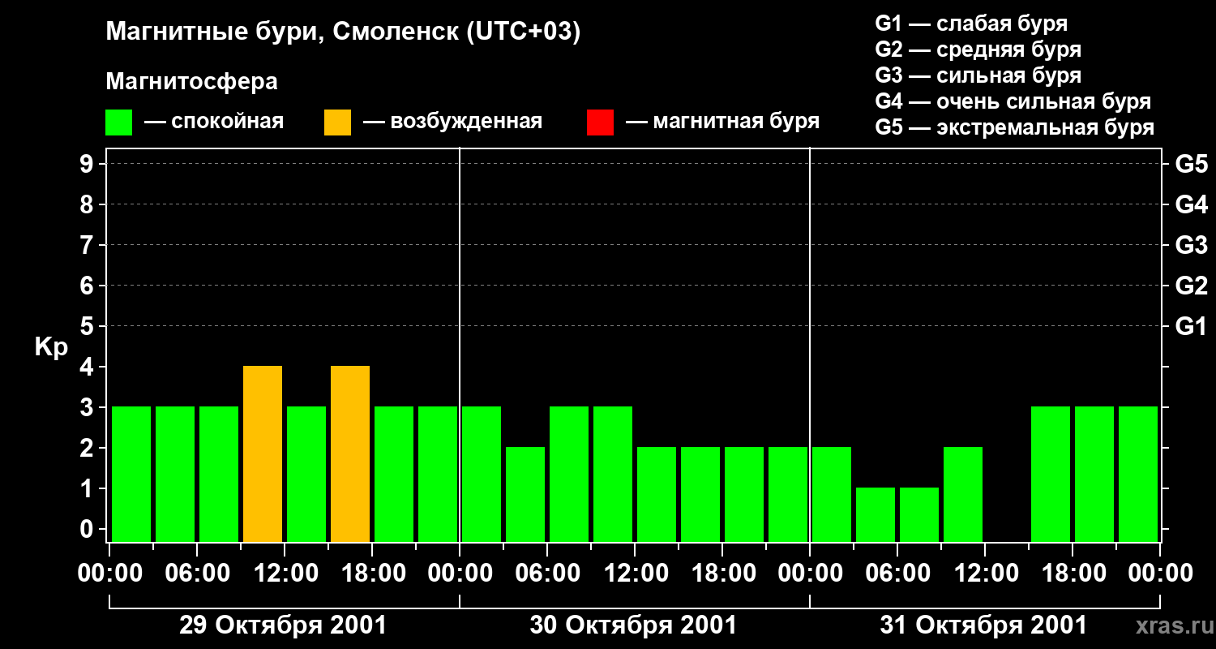Click the '12:00' time label for 29 October

[285, 574]
